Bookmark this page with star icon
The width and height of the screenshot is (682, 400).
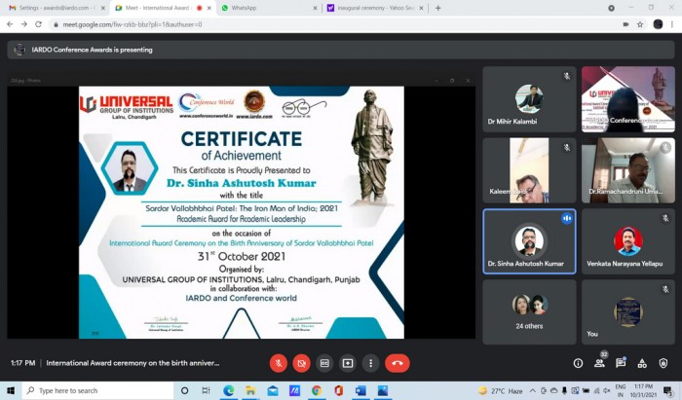pos(640,24)
